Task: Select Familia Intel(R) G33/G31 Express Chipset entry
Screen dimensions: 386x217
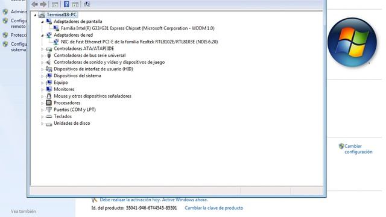Action: (x=138, y=28)
